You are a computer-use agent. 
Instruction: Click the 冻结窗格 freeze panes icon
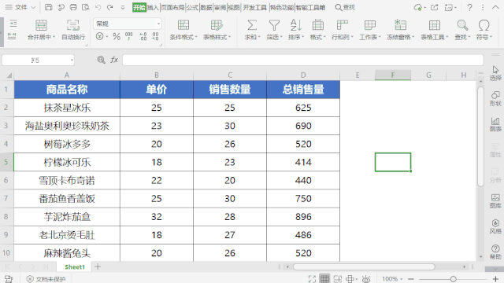(401, 25)
